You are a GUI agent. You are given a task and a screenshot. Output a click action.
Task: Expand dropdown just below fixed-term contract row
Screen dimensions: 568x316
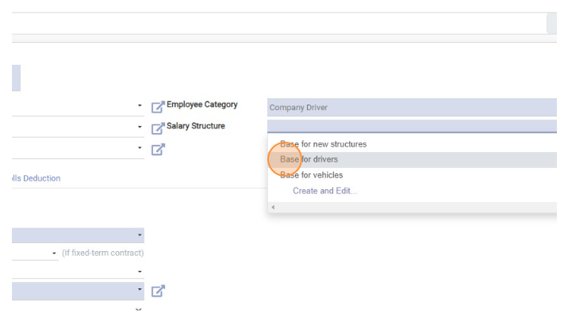(x=140, y=272)
